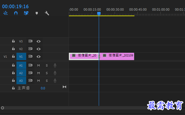This screenshot has width=185, height=115.
Task: Click master track volume value 0.0
Action: pos(43,88)
